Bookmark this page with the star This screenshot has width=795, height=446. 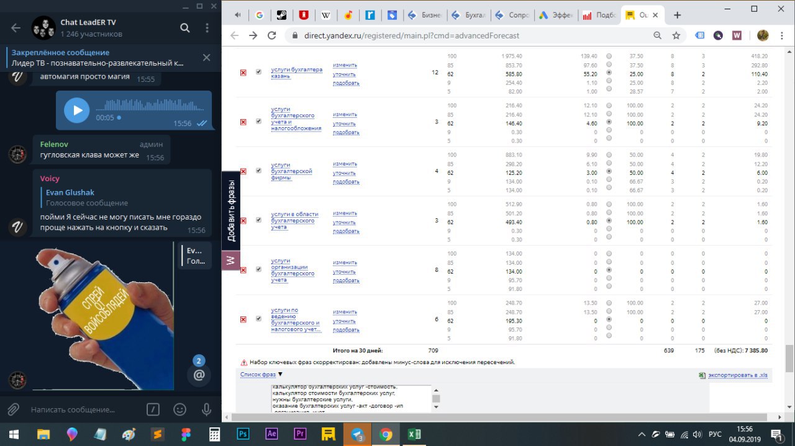tap(676, 35)
